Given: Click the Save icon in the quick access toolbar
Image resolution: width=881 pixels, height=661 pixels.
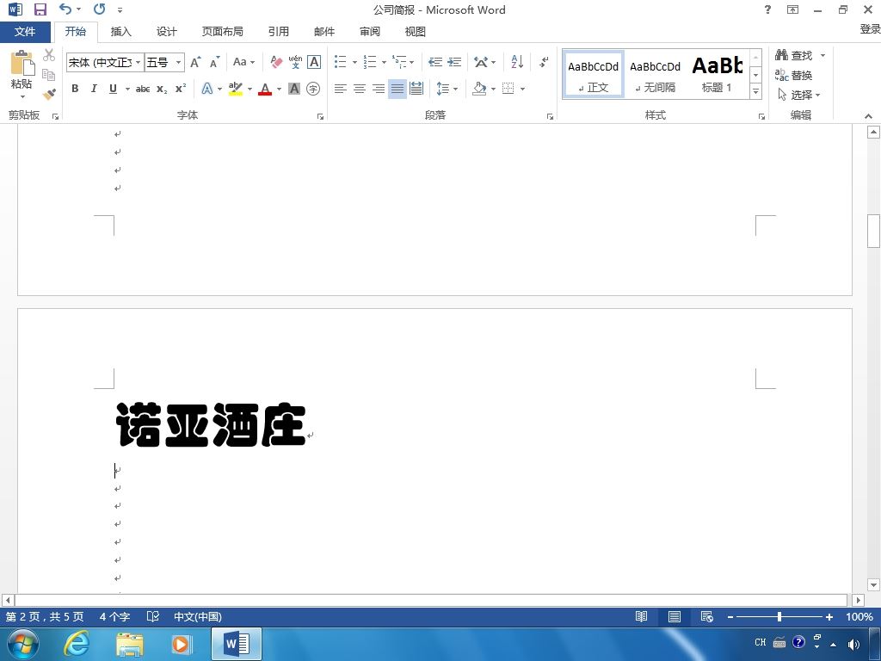Looking at the screenshot, I should (x=40, y=9).
